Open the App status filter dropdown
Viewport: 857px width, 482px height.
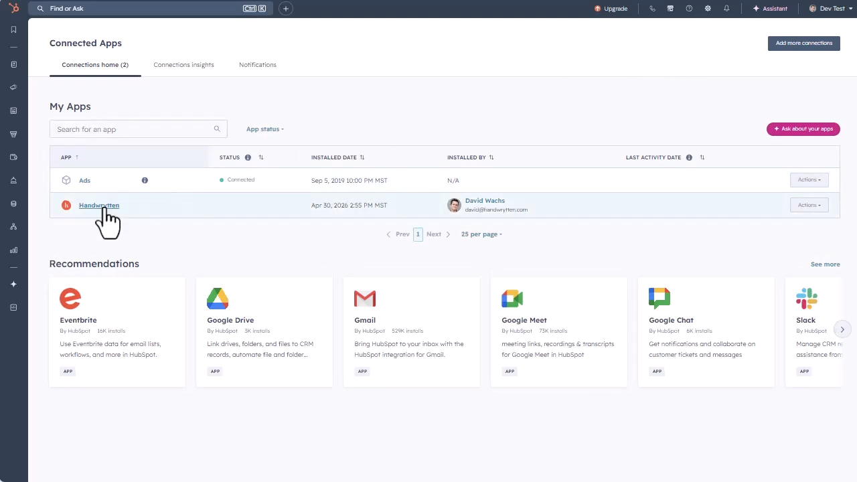click(265, 129)
